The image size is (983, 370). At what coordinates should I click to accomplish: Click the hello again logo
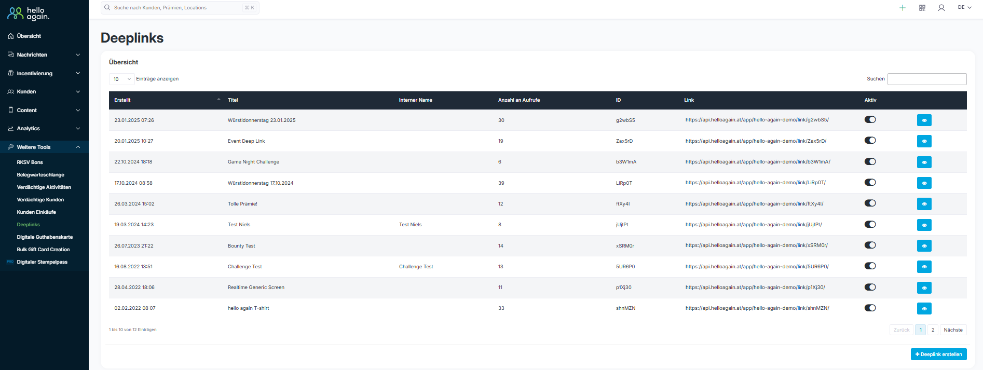point(28,13)
